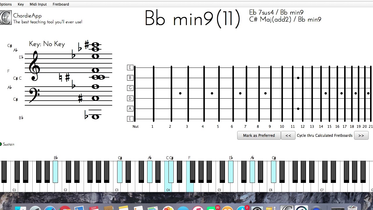The image size is (373, 210).
Task: Click the highlighted C# key above C6
Action: pos(273,171)
